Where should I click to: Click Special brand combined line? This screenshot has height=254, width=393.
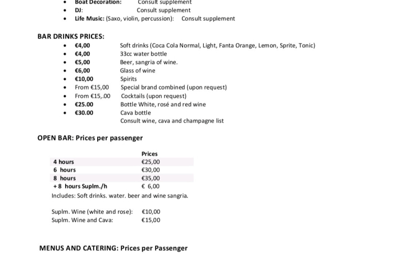[173, 88]
